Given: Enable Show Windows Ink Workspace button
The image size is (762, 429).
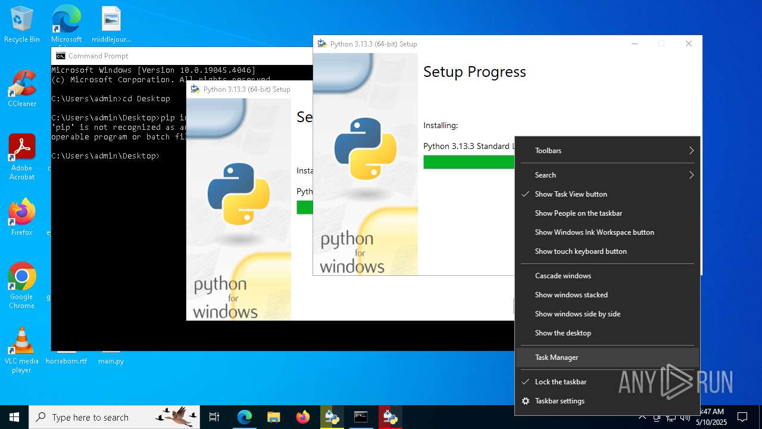Looking at the screenshot, I should pyautogui.click(x=607, y=232).
